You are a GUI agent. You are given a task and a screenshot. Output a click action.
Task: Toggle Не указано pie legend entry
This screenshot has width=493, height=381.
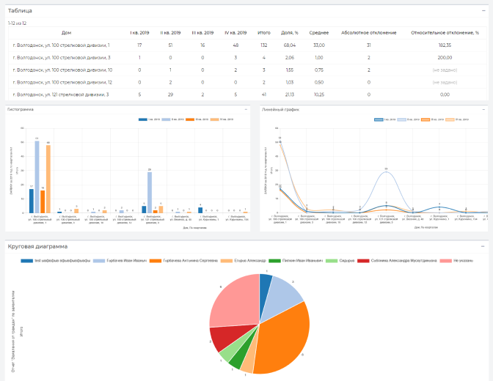[x=456, y=261]
